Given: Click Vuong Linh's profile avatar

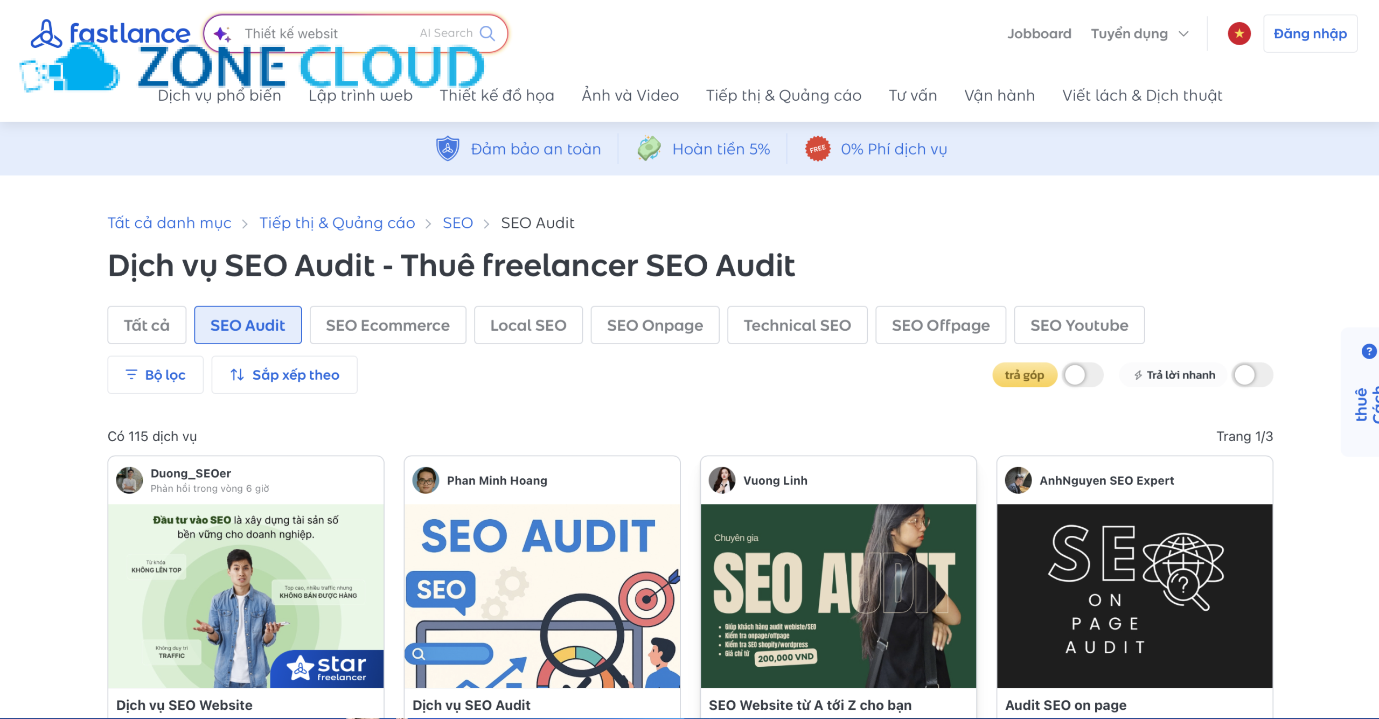Looking at the screenshot, I should pos(722,480).
